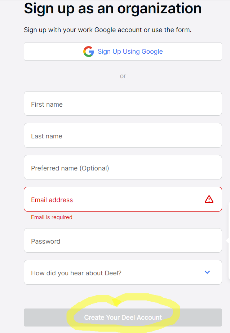230x333 pixels.
Task: Click the "Sign Up Using Google" blue text
Action: 130,52
